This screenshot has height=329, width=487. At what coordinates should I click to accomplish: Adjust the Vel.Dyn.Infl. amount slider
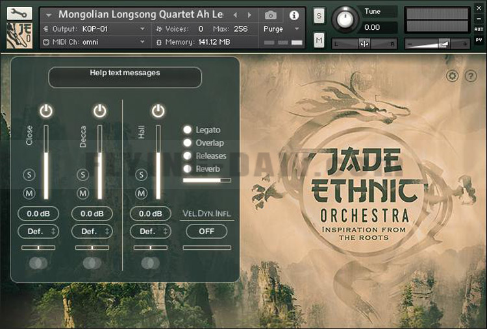(207, 248)
